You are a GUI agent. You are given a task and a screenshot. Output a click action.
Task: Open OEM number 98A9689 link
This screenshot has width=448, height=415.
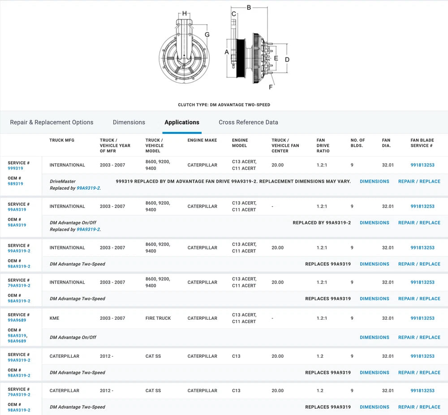17,341
